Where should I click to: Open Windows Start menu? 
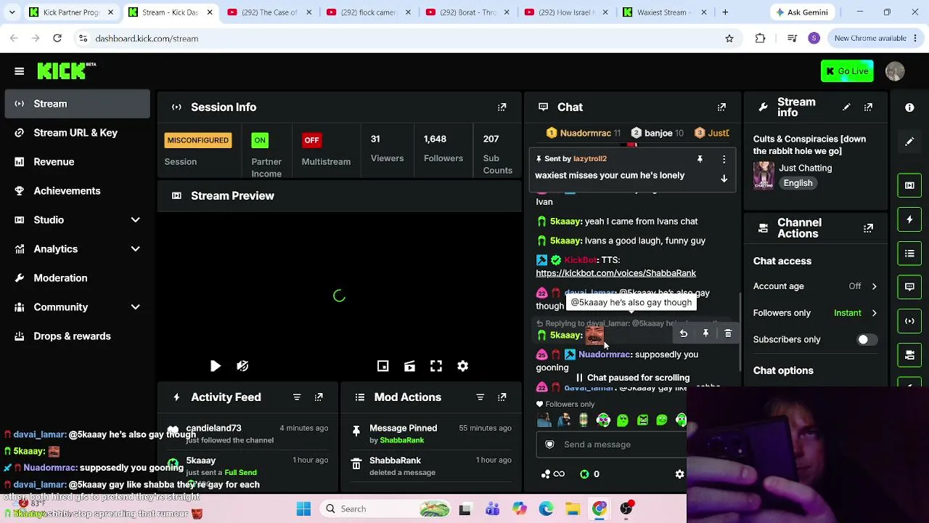pos(303,509)
